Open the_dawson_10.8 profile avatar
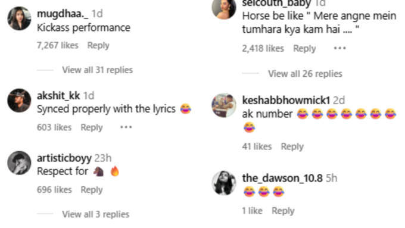The image size is (405, 228). [224, 183]
